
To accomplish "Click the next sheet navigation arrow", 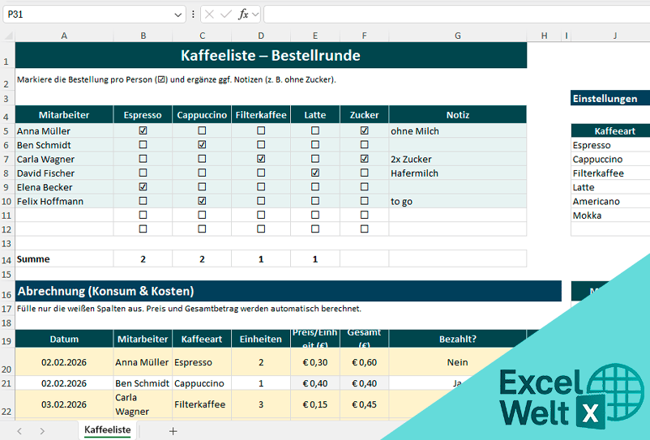I will [42, 431].
